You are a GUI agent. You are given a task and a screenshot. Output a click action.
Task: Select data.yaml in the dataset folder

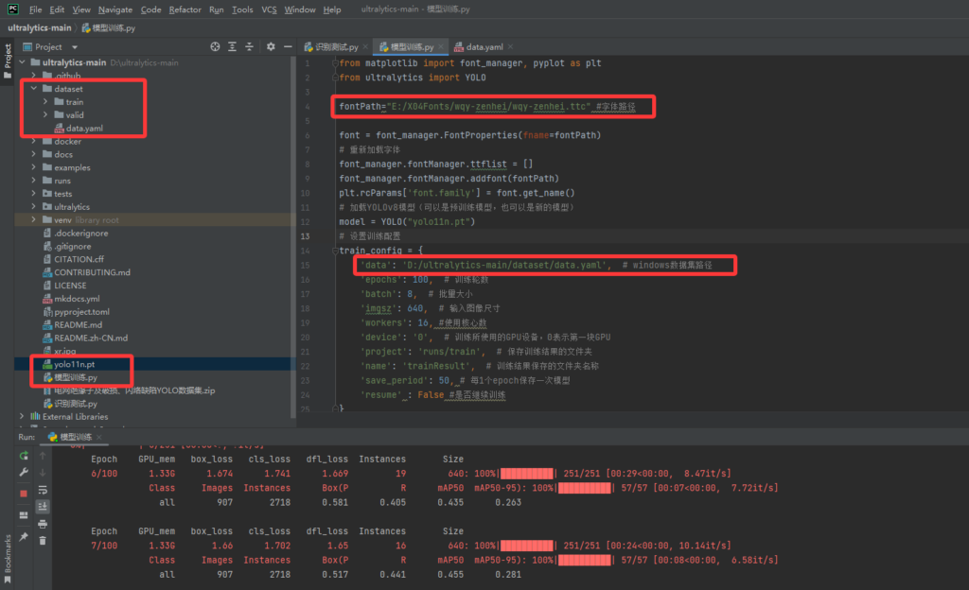tap(84, 129)
